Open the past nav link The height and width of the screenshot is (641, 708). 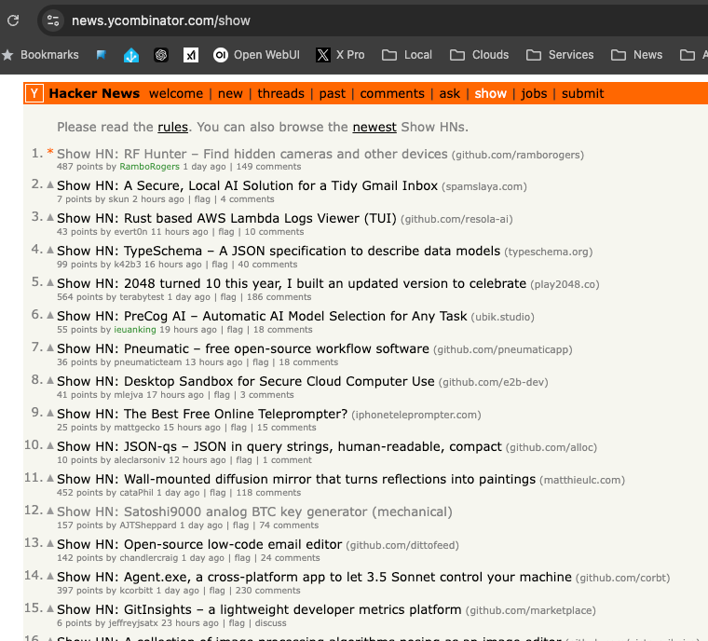[x=333, y=93]
